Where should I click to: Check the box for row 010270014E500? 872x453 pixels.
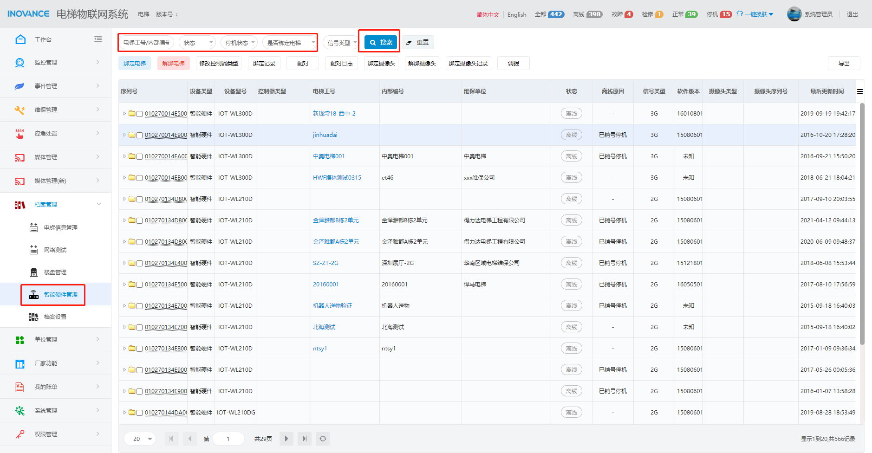[x=139, y=114]
